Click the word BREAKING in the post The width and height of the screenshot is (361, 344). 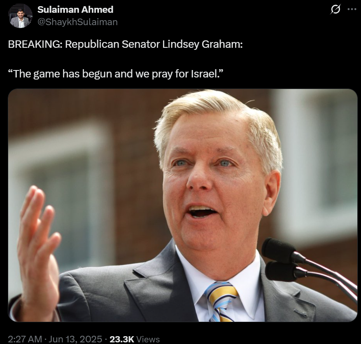point(35,44)
